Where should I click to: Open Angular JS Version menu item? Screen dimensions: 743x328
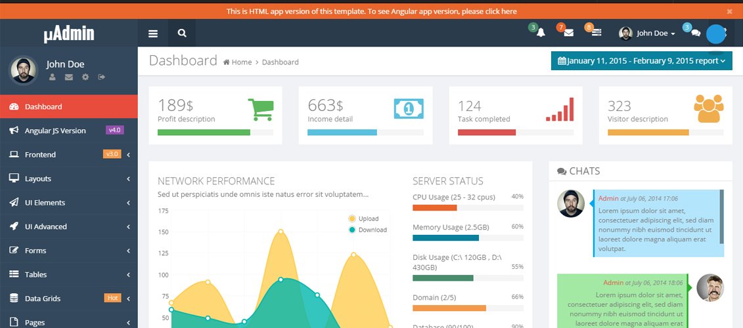[x=56, y=131]
